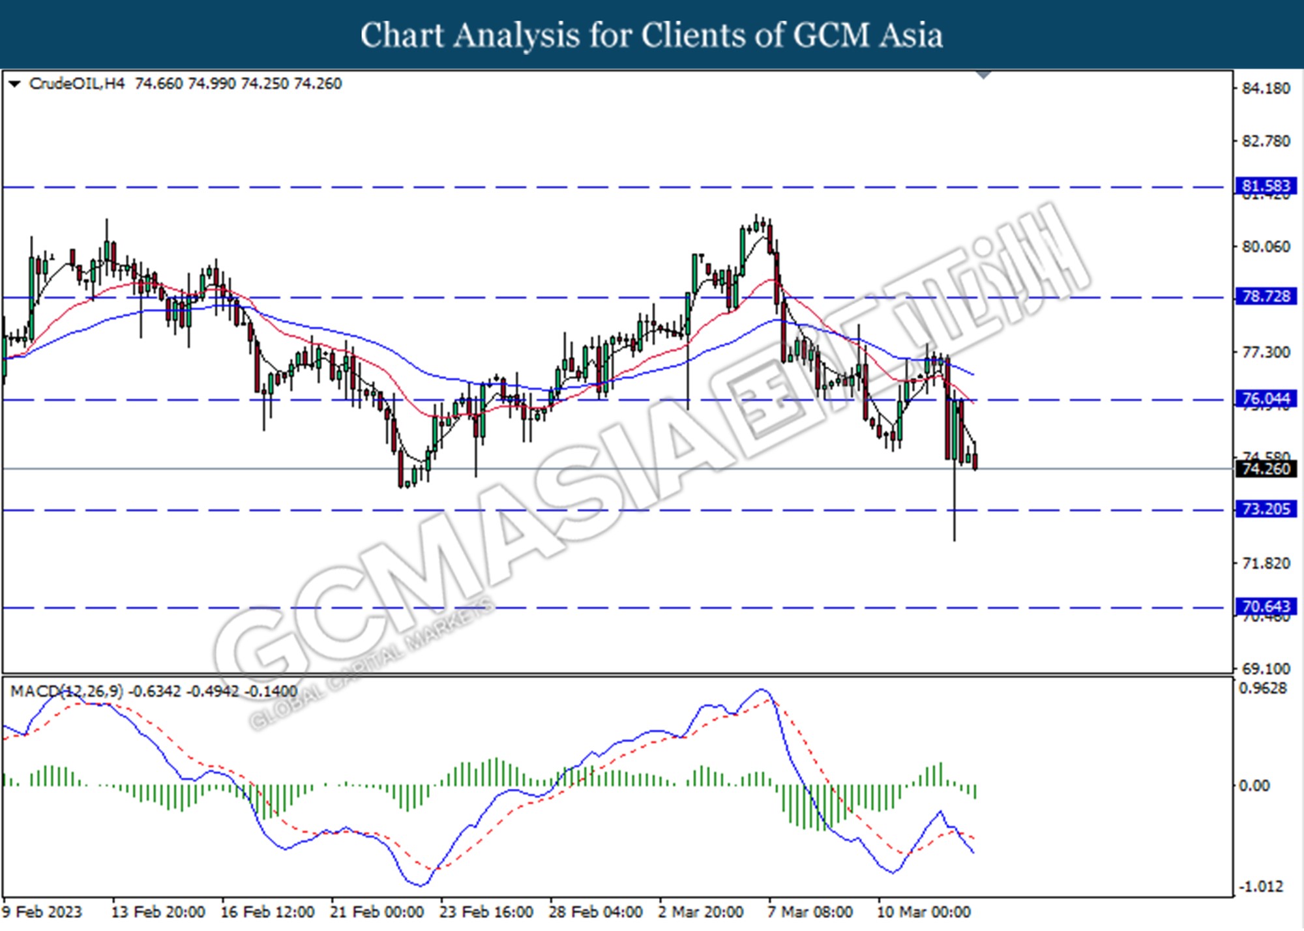Click the 21 Feb 00:00 time label
1304x931 pixels.
coord(377,911)
